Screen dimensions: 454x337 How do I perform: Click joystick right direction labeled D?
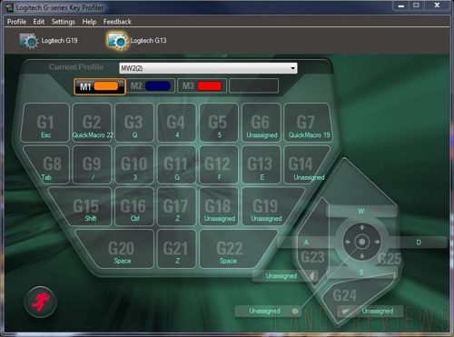tap(419, 243)
